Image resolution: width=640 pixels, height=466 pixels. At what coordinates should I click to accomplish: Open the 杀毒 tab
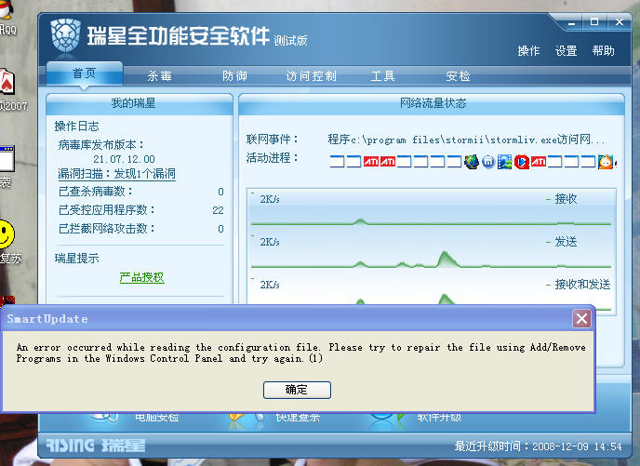click(x=160, y=76)
